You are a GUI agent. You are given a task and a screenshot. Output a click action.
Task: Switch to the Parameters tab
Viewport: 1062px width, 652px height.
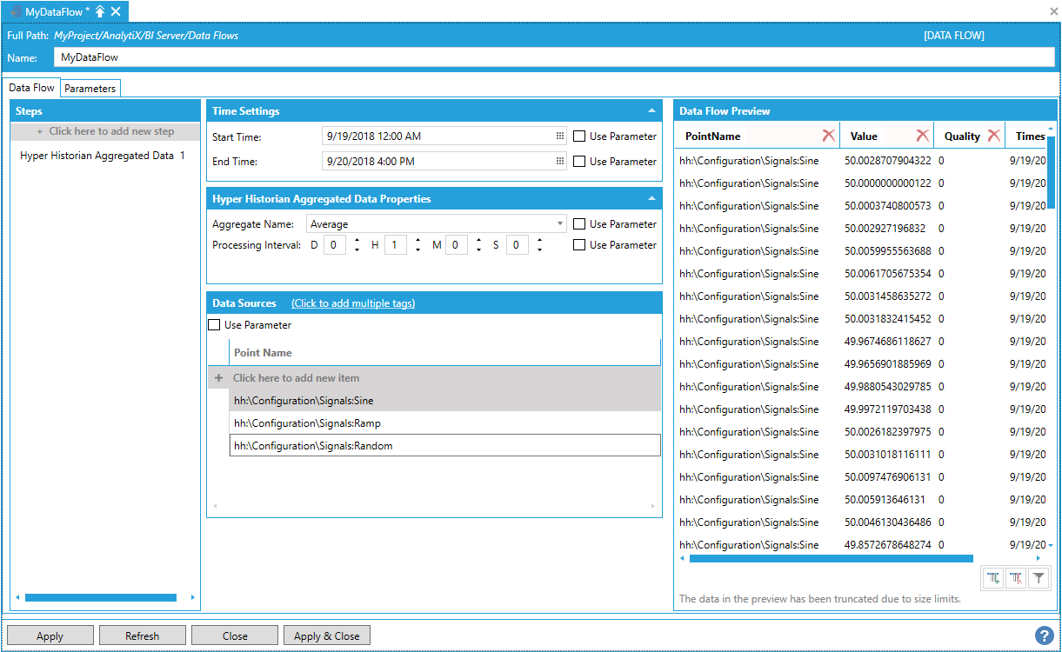click(90, 88)
